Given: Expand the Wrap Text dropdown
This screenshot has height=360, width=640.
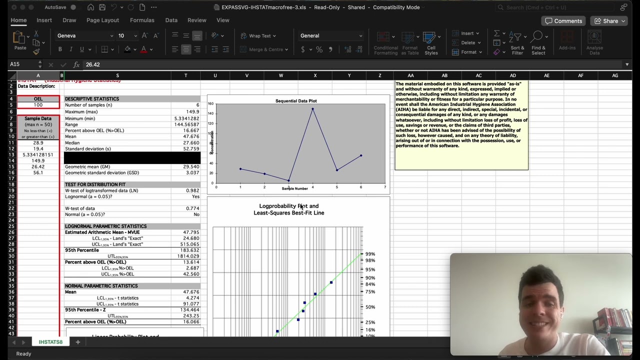Looking at the screenshot, I should pyautogui.click(x=274, y=36).
